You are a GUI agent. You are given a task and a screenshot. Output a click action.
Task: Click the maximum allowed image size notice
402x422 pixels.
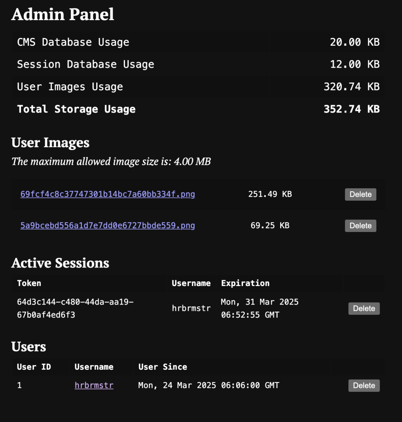[x=111, y=161]
